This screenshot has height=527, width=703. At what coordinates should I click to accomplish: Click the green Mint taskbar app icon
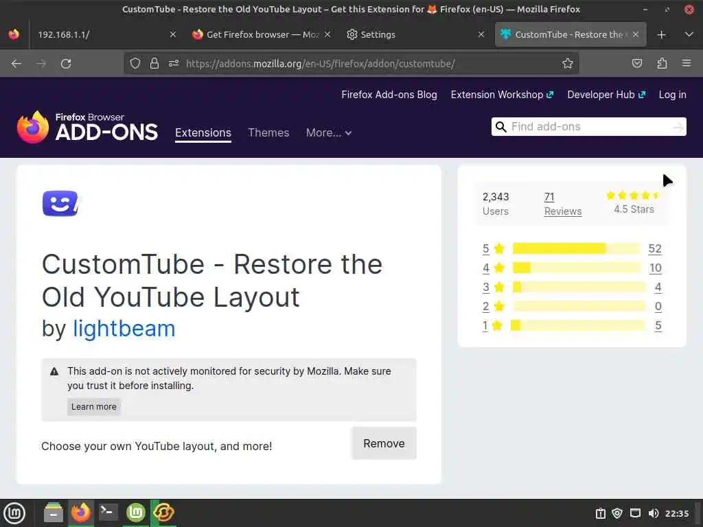coord(136,513)
